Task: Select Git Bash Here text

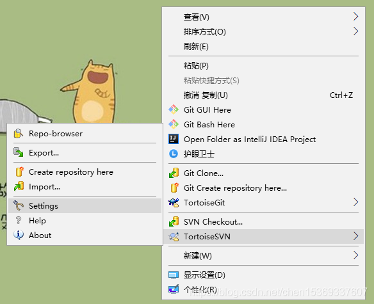Action: click(x=209, y=124)
